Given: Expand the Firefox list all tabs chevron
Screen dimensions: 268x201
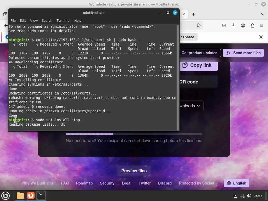Looking at the screenshot, I should [263, 14].
